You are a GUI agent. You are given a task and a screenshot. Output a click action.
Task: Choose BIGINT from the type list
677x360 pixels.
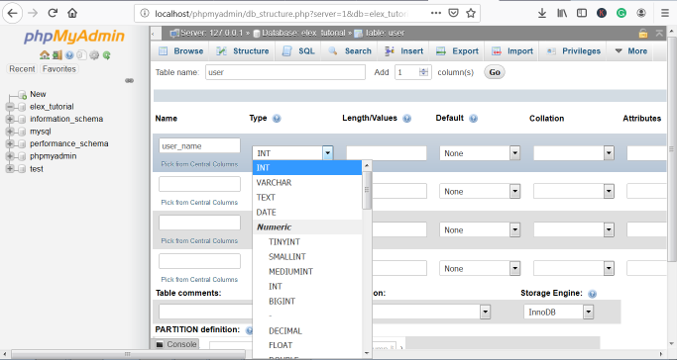click(x=307, y=302)
